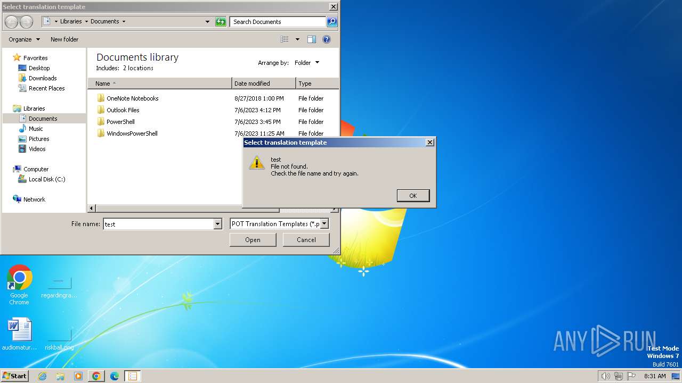The height and width of the screenshot is (383, 682).
Task: Select Music library in the navigation pane
Action: pyautogui.click(x=36, y=129)
